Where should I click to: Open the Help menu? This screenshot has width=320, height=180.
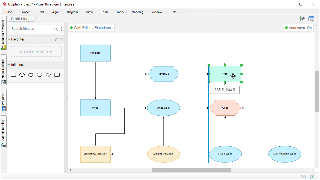173,12
